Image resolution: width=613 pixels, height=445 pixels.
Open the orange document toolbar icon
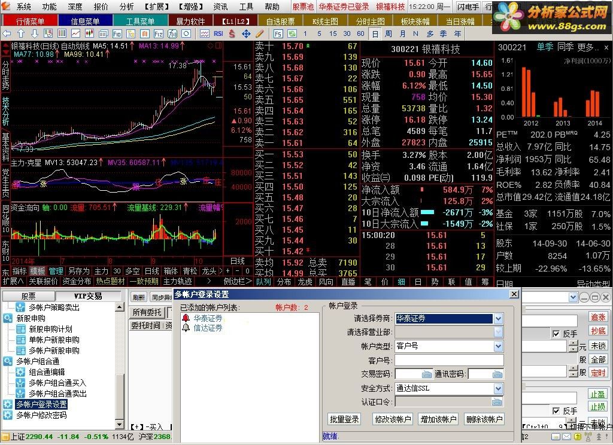(x=145, y=34)
